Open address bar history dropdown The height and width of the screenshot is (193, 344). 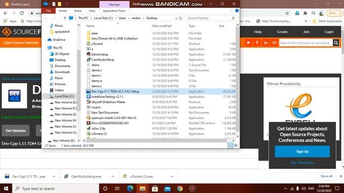pyautogui.click(x=176, y=18)
